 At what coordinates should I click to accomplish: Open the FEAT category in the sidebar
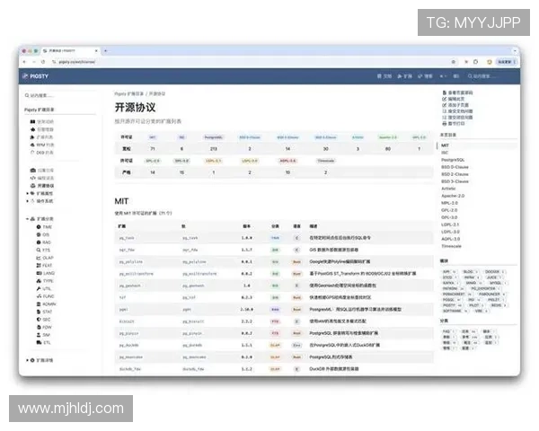point(44,266)
